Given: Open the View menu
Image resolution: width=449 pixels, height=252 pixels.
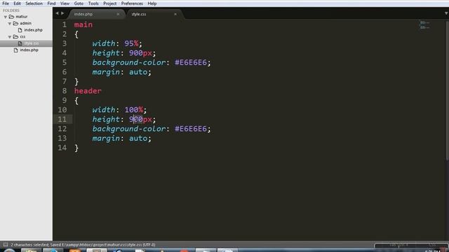Looking at the screenshot, I should pyautogui.click(x=65, y=3).
